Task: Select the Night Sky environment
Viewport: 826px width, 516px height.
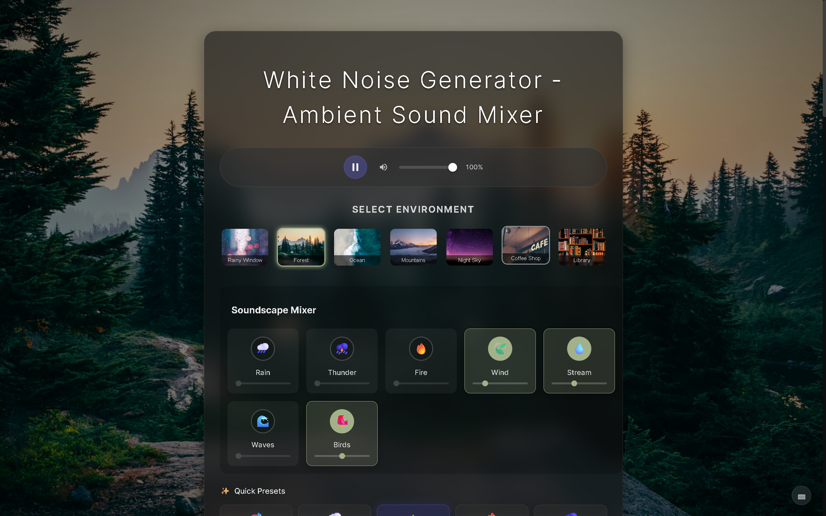Action: [x=469, y=247]
